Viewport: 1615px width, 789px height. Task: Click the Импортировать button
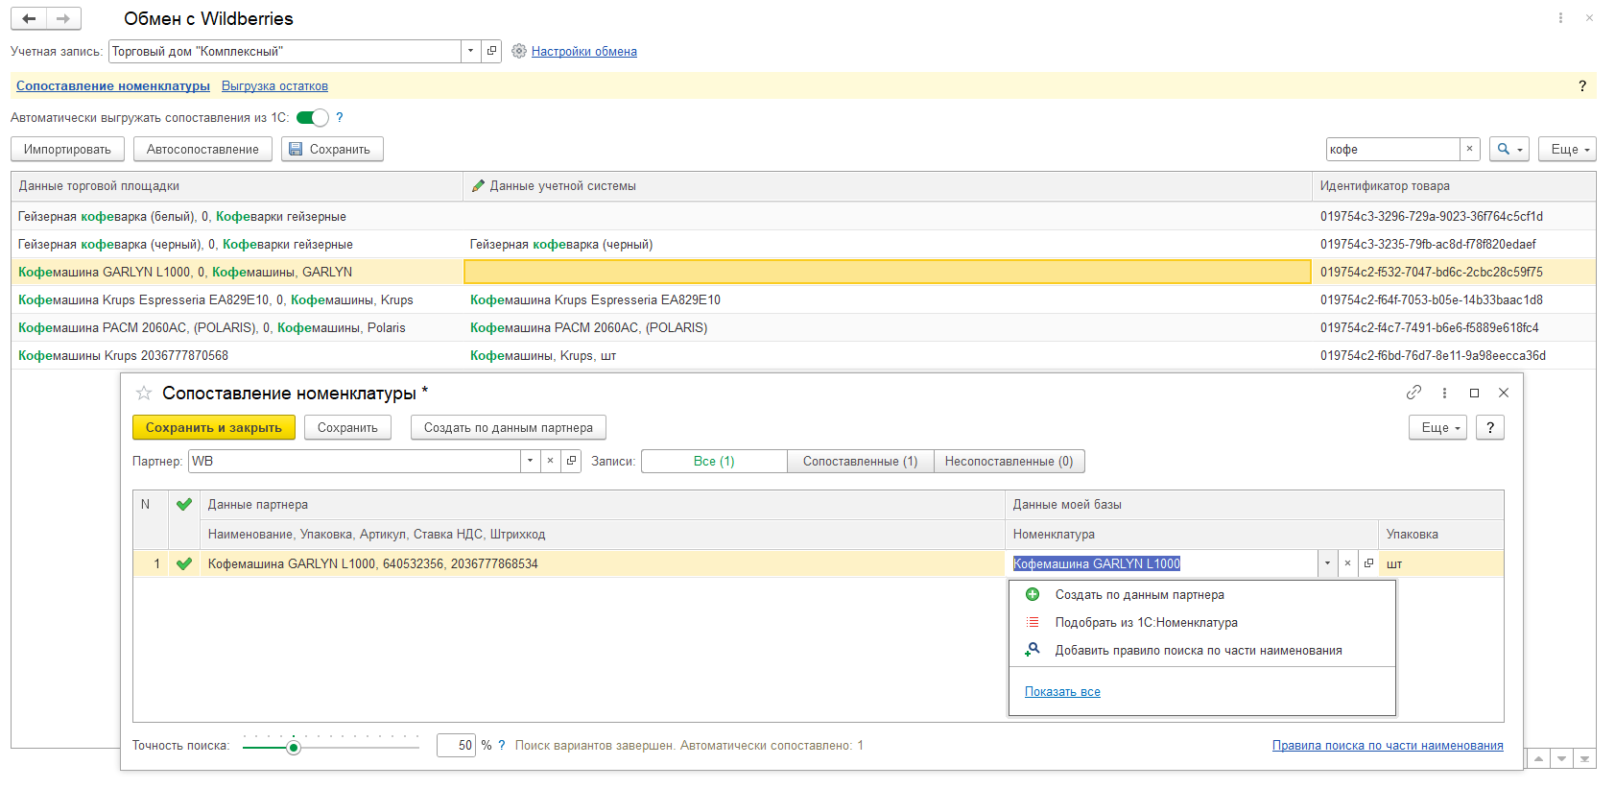click(x=67, y=149)
